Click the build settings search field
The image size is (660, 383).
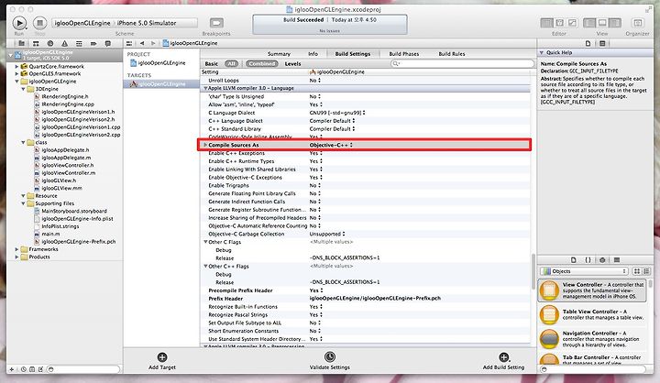click(462, 63)
